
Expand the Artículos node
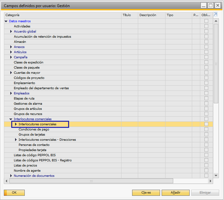click(x=11, y=52)
